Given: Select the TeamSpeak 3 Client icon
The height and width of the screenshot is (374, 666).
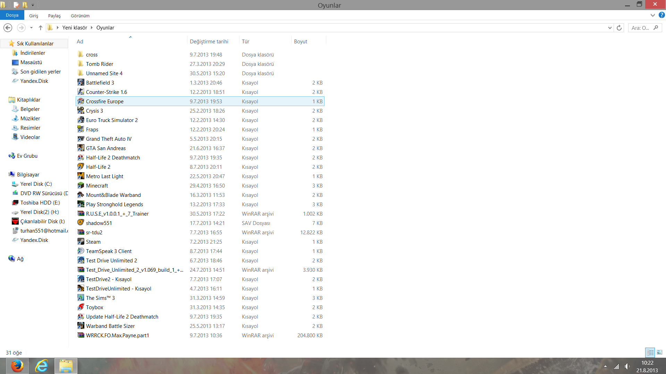Looking at the screenshot, I should [x=81, y=251].
